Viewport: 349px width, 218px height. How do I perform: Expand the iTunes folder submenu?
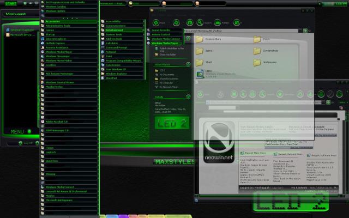[x=69, y=148]
